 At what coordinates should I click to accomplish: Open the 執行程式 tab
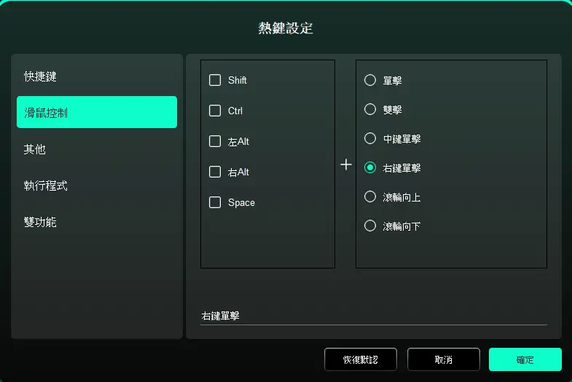[97, 186]
